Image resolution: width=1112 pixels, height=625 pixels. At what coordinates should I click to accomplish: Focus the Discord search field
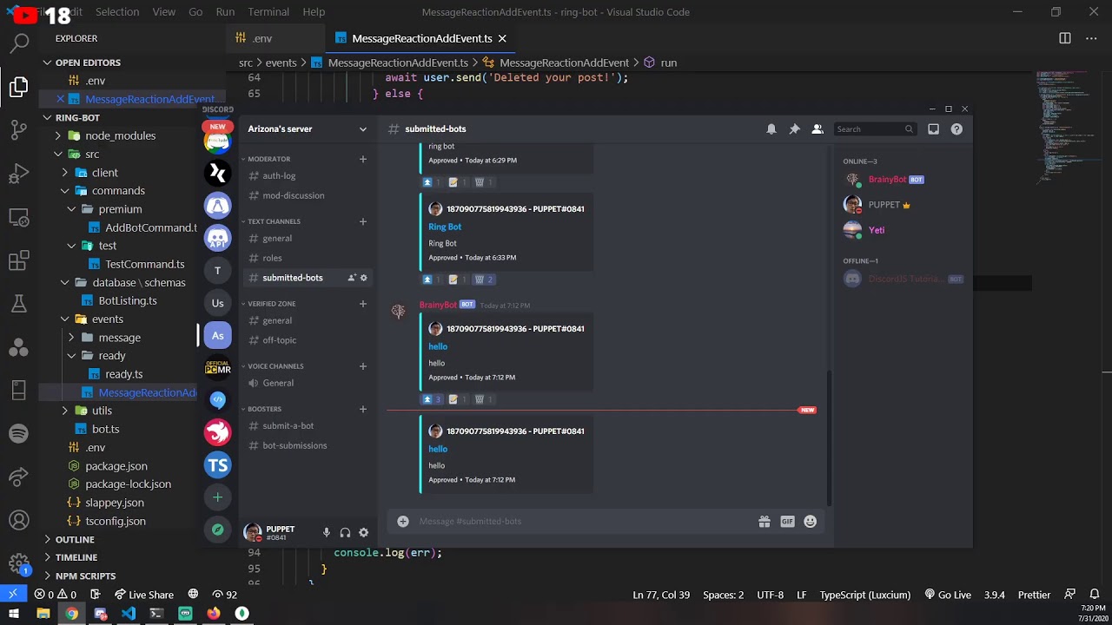(x=874, y=128)
